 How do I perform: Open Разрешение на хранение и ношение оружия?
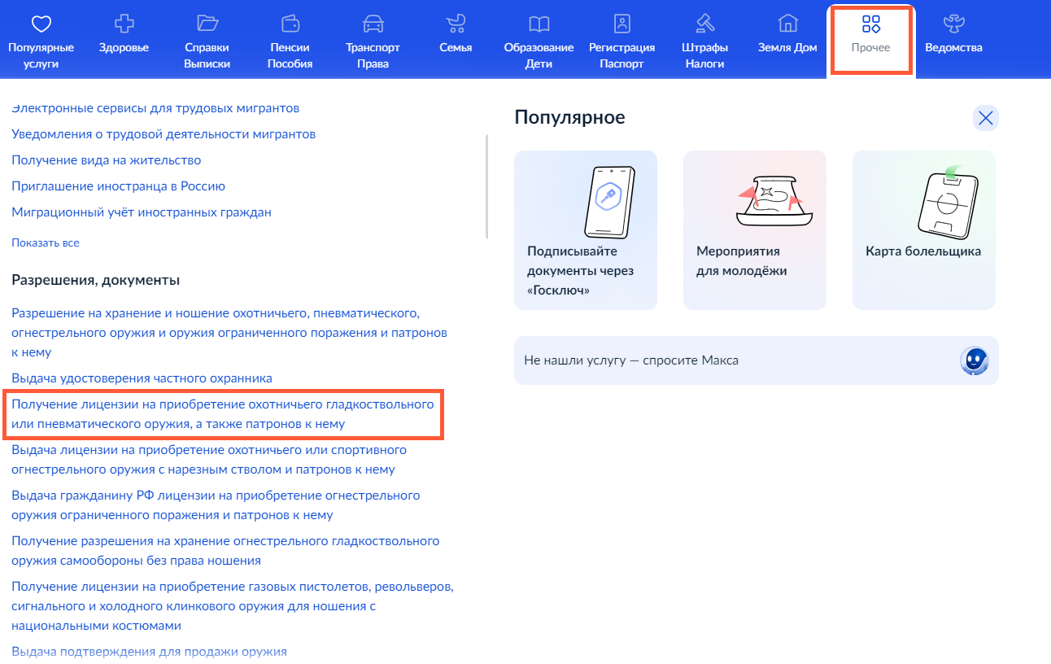(x=229, y=332)
